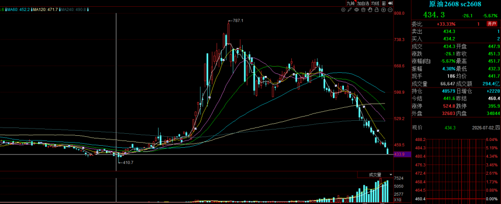Click the 外盘 value 32603
The width and height of the screenshot is (501, 204).
point(449,113)
